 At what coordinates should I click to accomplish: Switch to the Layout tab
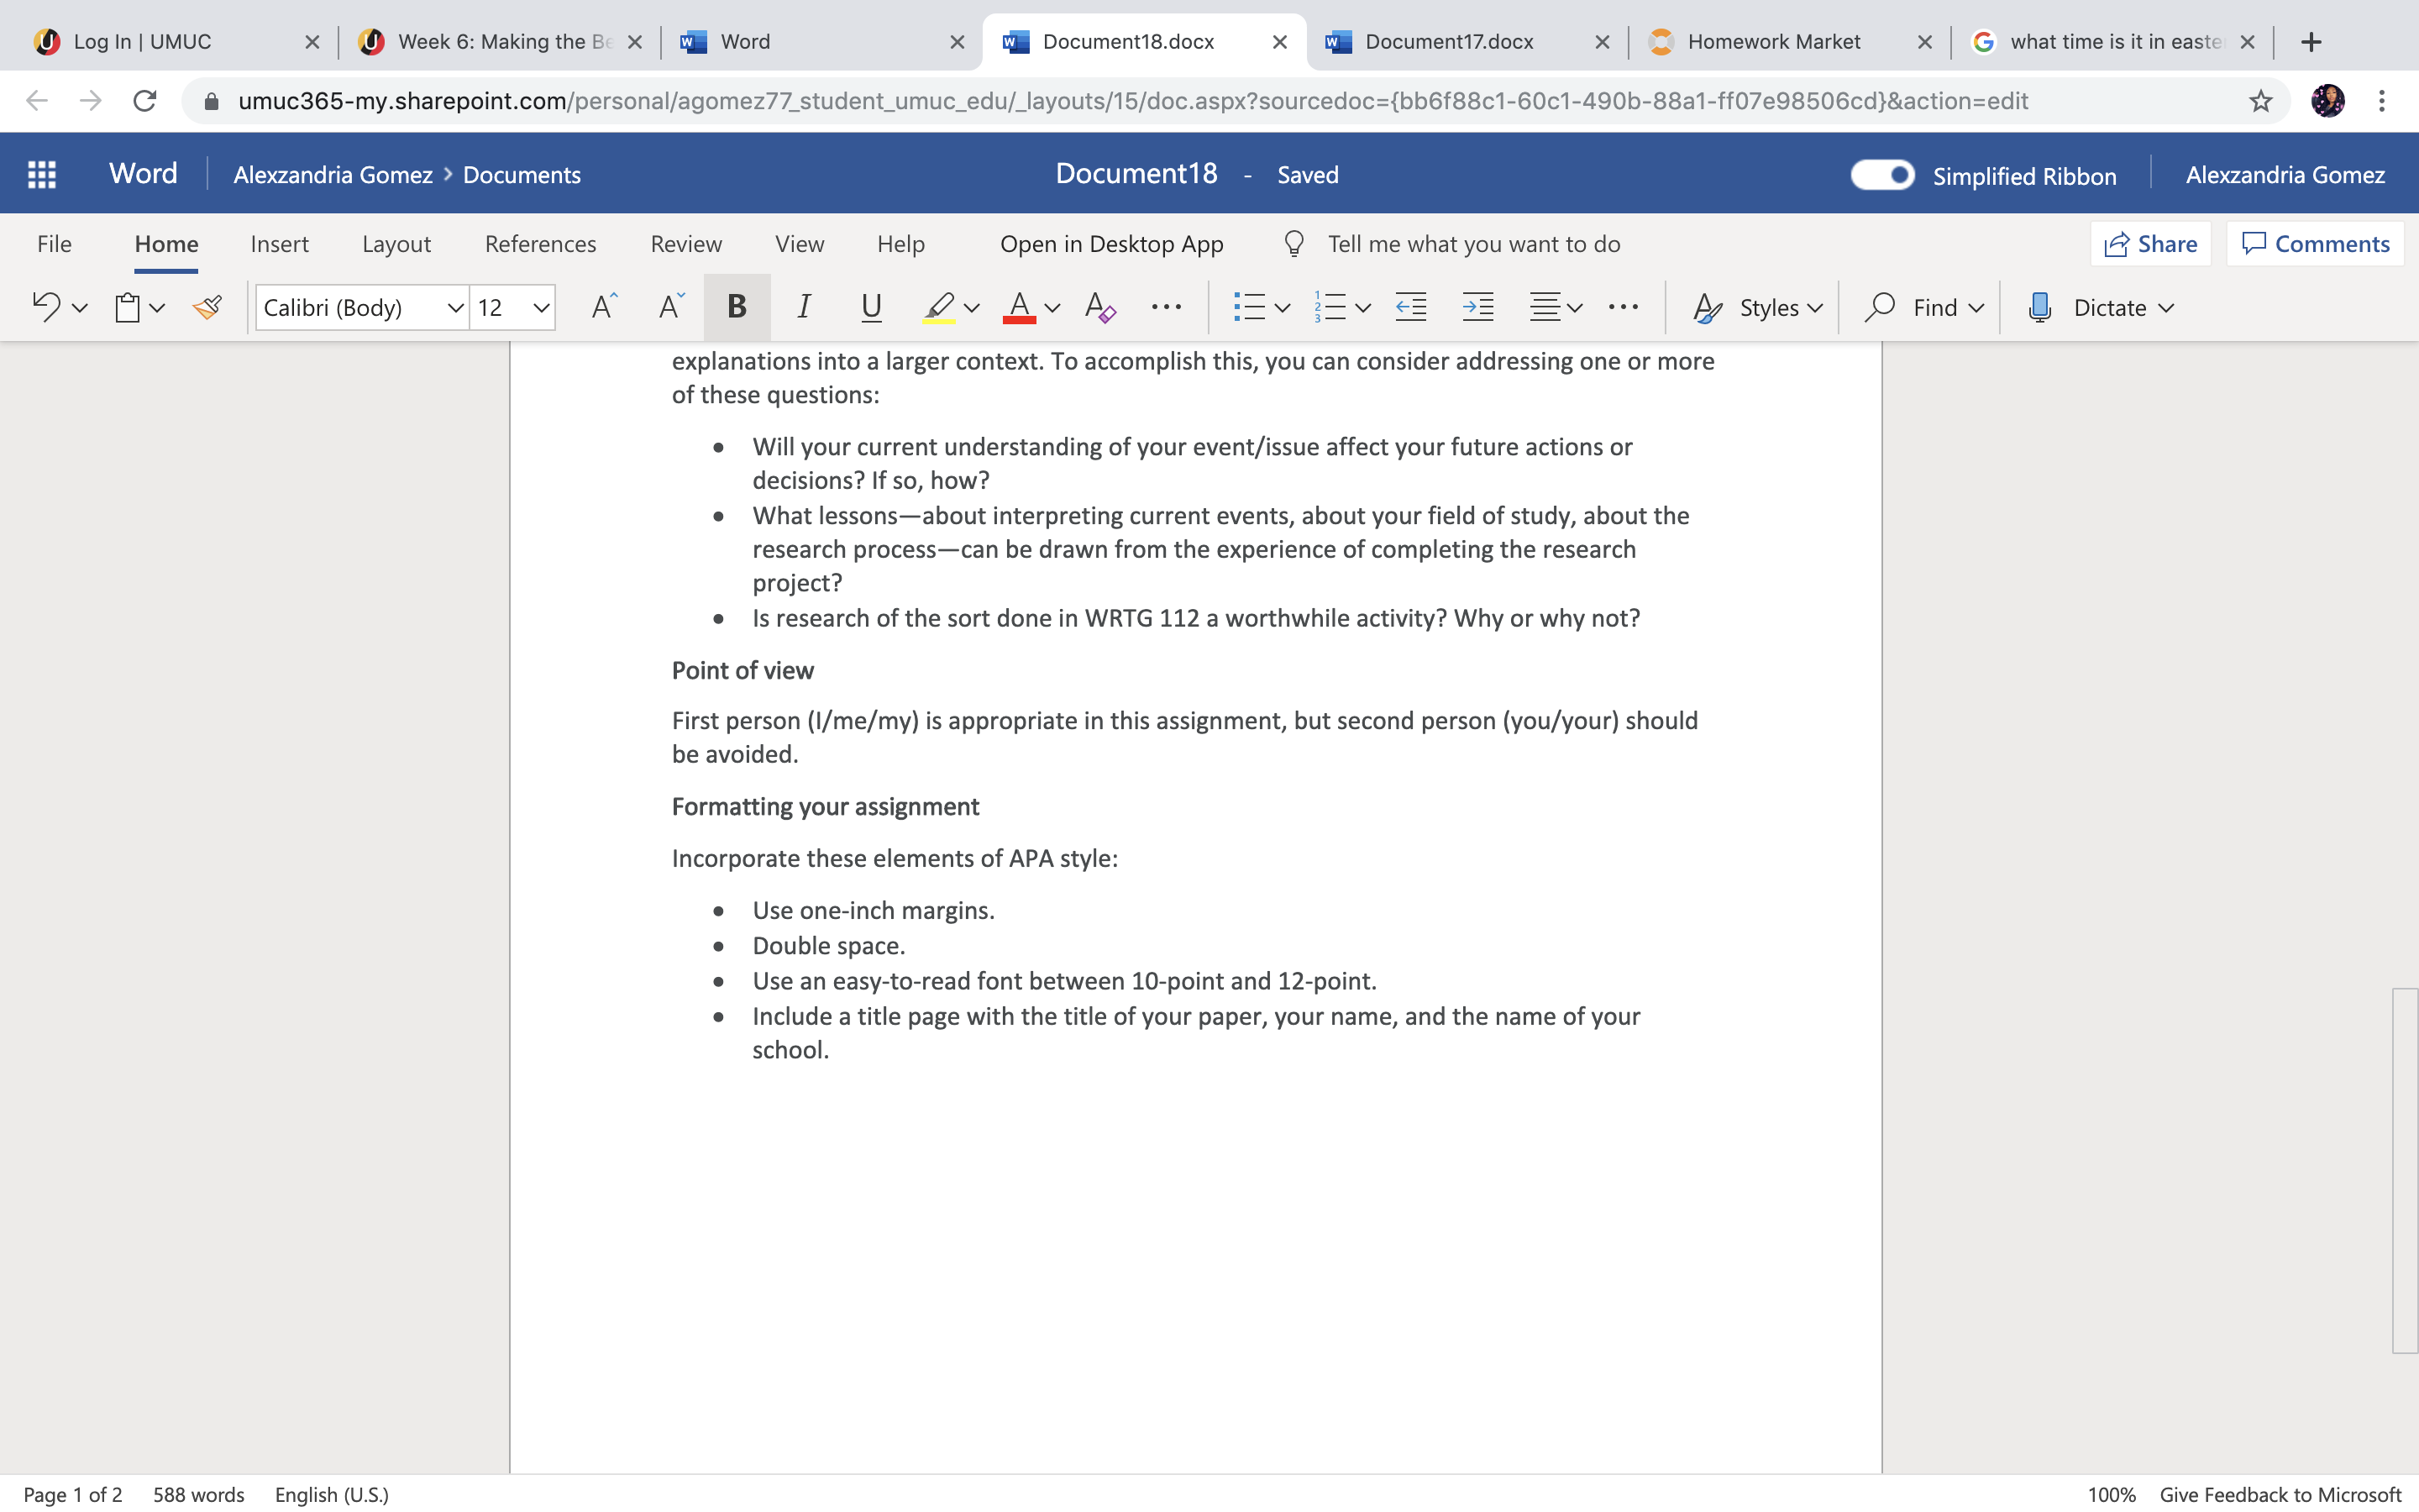point(396,244)
